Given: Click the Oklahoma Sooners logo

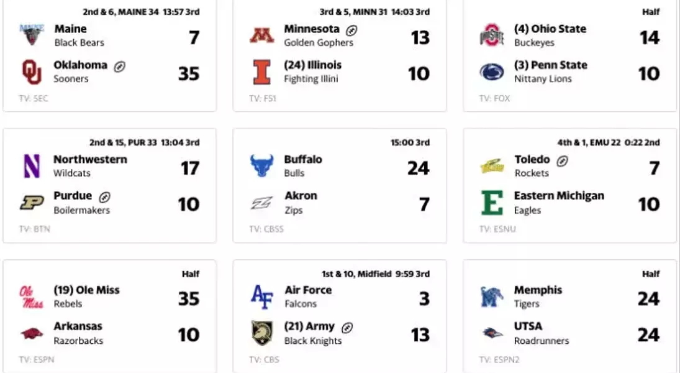Looking at the screenshot, I should coord(32,72).
